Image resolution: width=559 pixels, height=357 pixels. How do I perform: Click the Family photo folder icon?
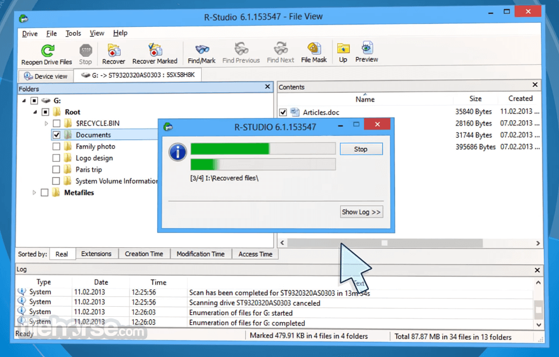point(68,146)
